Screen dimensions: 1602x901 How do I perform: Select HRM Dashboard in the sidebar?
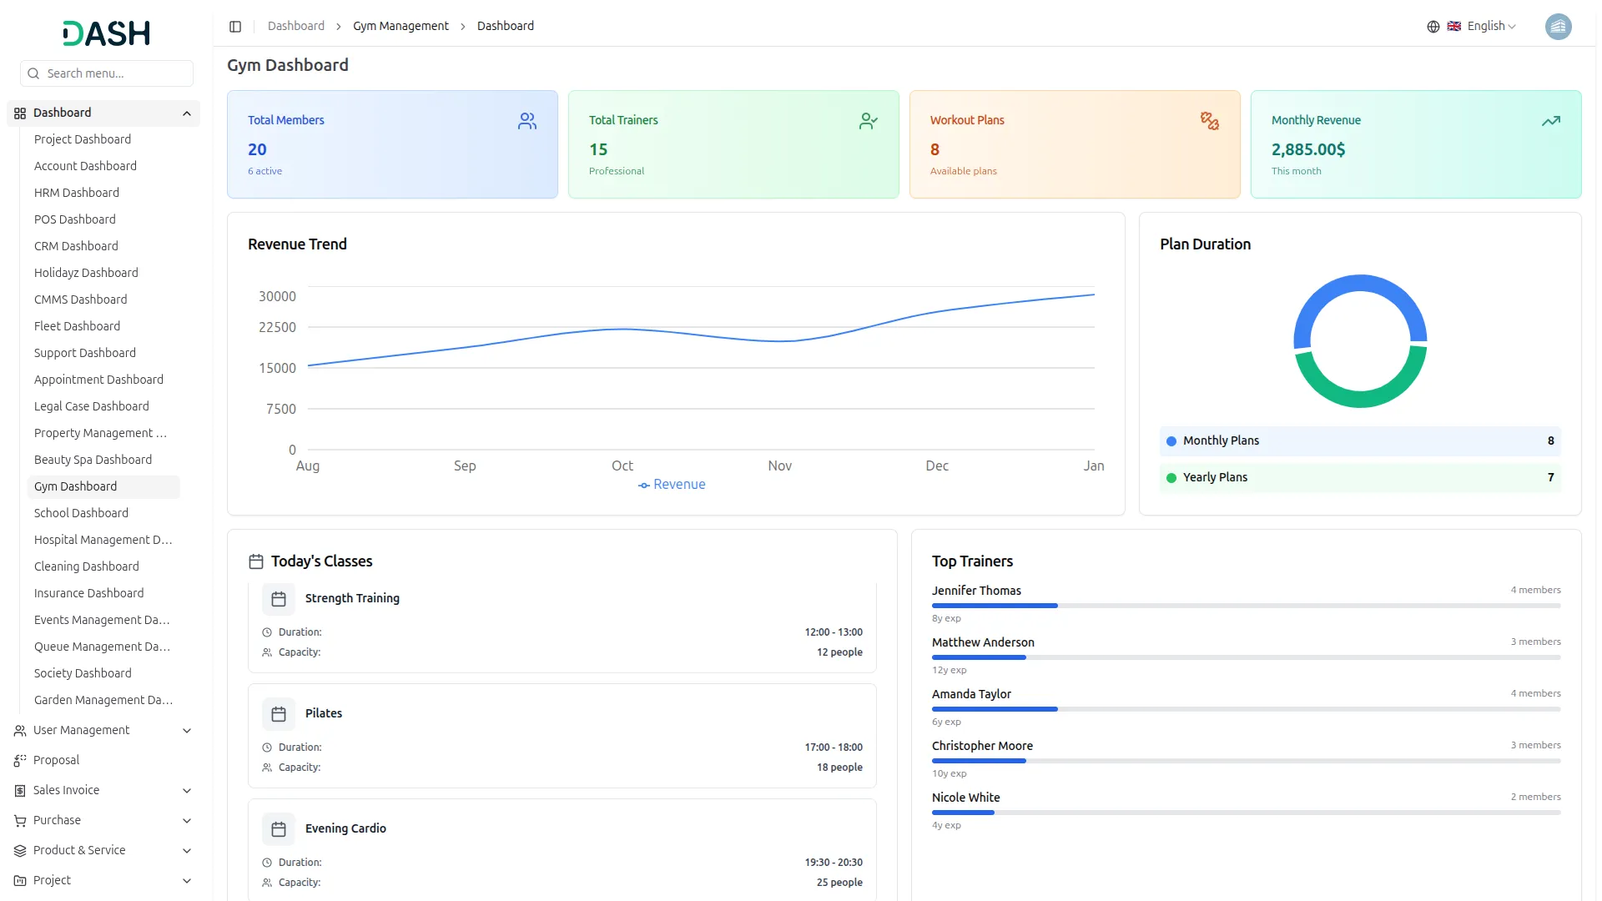[x=77, y=193]
